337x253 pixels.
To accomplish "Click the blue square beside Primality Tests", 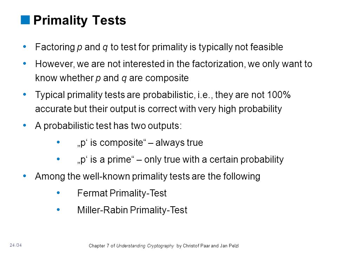I will (x=25, y=20).
